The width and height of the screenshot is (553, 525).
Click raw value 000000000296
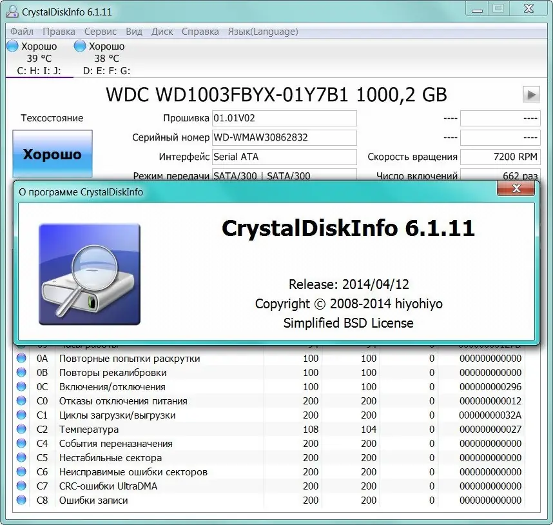point(490,387)
